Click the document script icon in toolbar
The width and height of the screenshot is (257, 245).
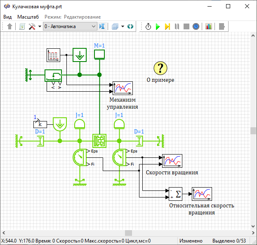22,26
